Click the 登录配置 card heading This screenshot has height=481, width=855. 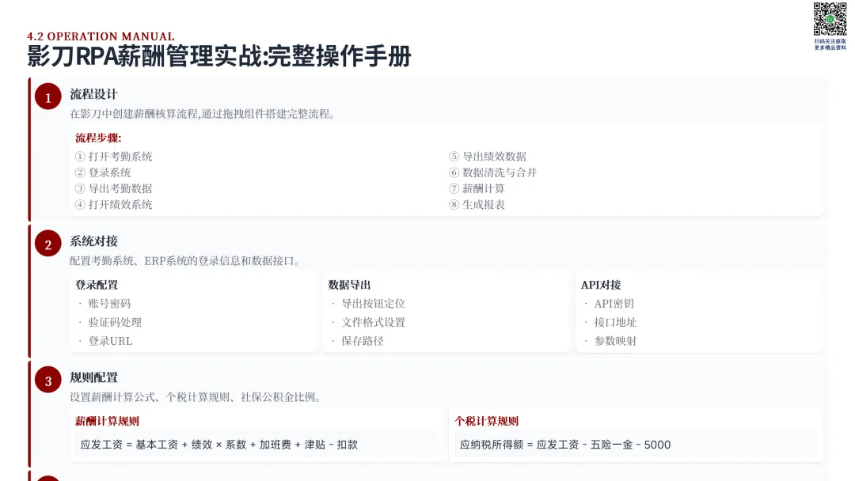point(97,285)
